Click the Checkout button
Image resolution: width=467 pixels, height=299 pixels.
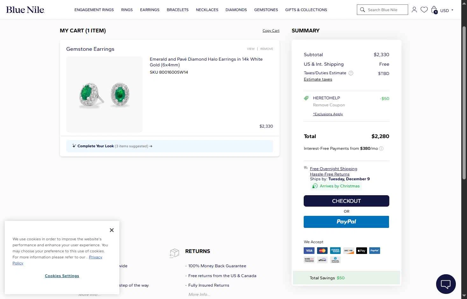[346, 201]
